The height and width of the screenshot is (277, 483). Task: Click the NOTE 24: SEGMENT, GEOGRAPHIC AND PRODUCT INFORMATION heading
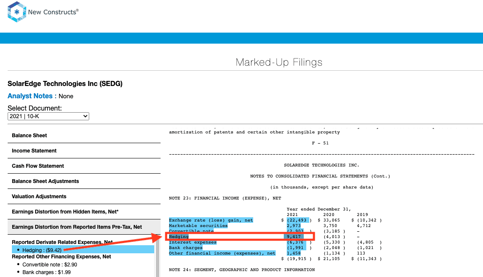click(242, 270)
